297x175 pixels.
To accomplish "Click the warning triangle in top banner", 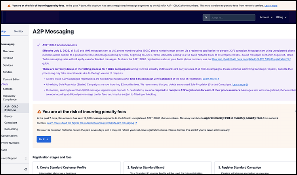I will click(x=9, y=6).
